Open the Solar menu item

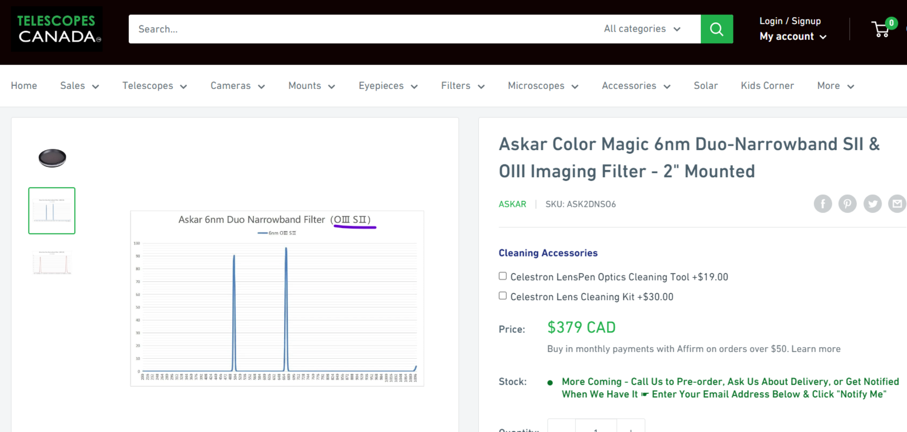coord(706,86)
